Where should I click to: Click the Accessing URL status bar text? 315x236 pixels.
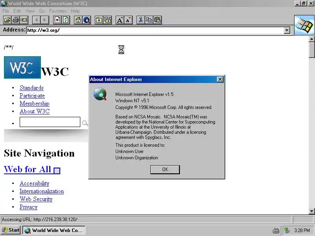(x=40, y=219)
